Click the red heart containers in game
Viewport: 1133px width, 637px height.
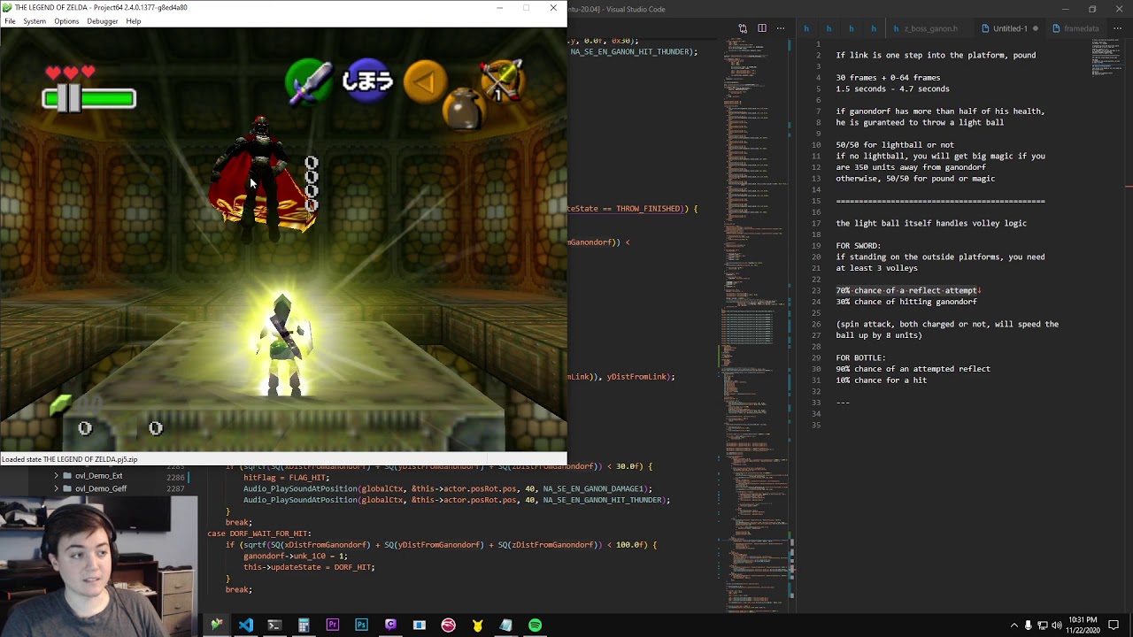tap(70, 73)
